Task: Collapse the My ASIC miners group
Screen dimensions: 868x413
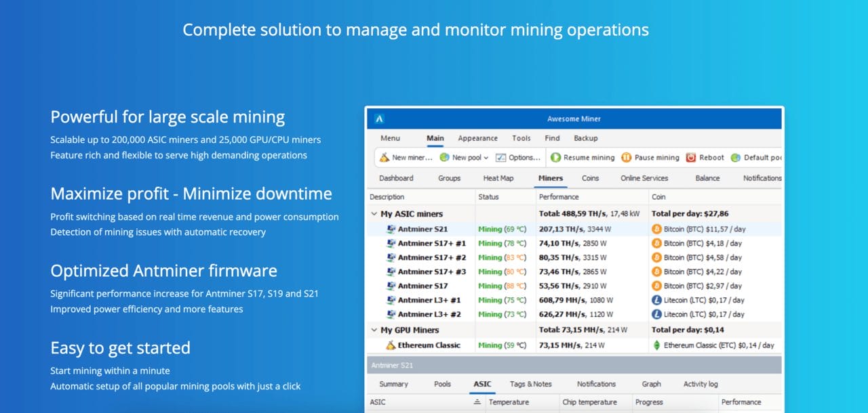Action: point(374,213)
